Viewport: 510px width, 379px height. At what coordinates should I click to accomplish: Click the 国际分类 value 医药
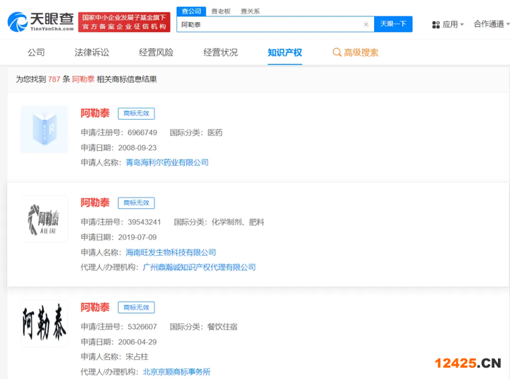(215, 132)
